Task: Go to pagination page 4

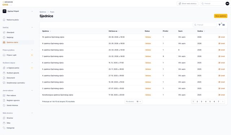Action: [x=206, y=102]
